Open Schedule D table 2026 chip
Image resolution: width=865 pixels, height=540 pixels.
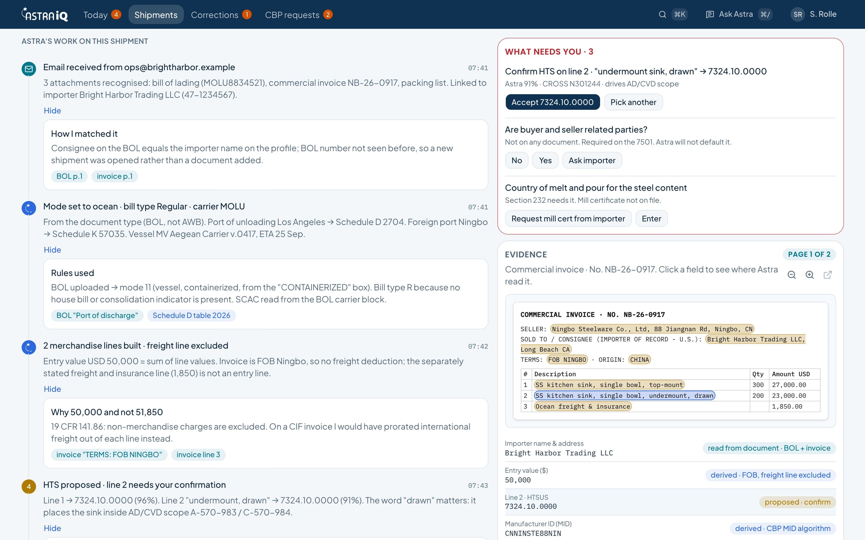click(191, 315)
